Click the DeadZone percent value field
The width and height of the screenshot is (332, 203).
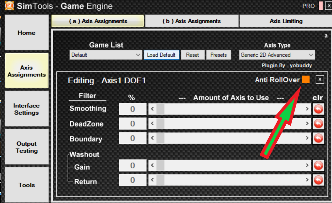coord(132,124)
